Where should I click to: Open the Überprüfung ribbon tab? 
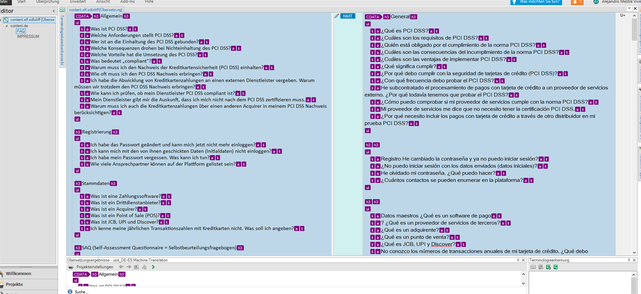tap(47, 2)
